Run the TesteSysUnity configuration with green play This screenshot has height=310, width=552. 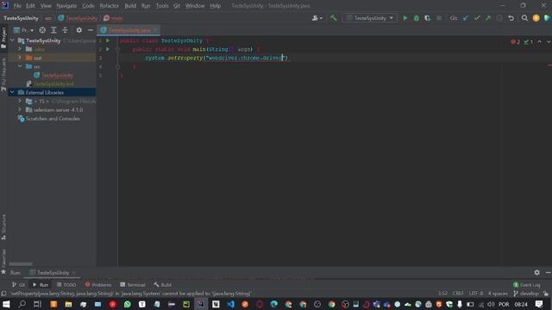405,18
